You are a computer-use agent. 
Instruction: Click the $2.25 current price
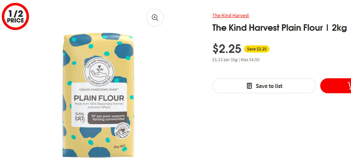226,49
